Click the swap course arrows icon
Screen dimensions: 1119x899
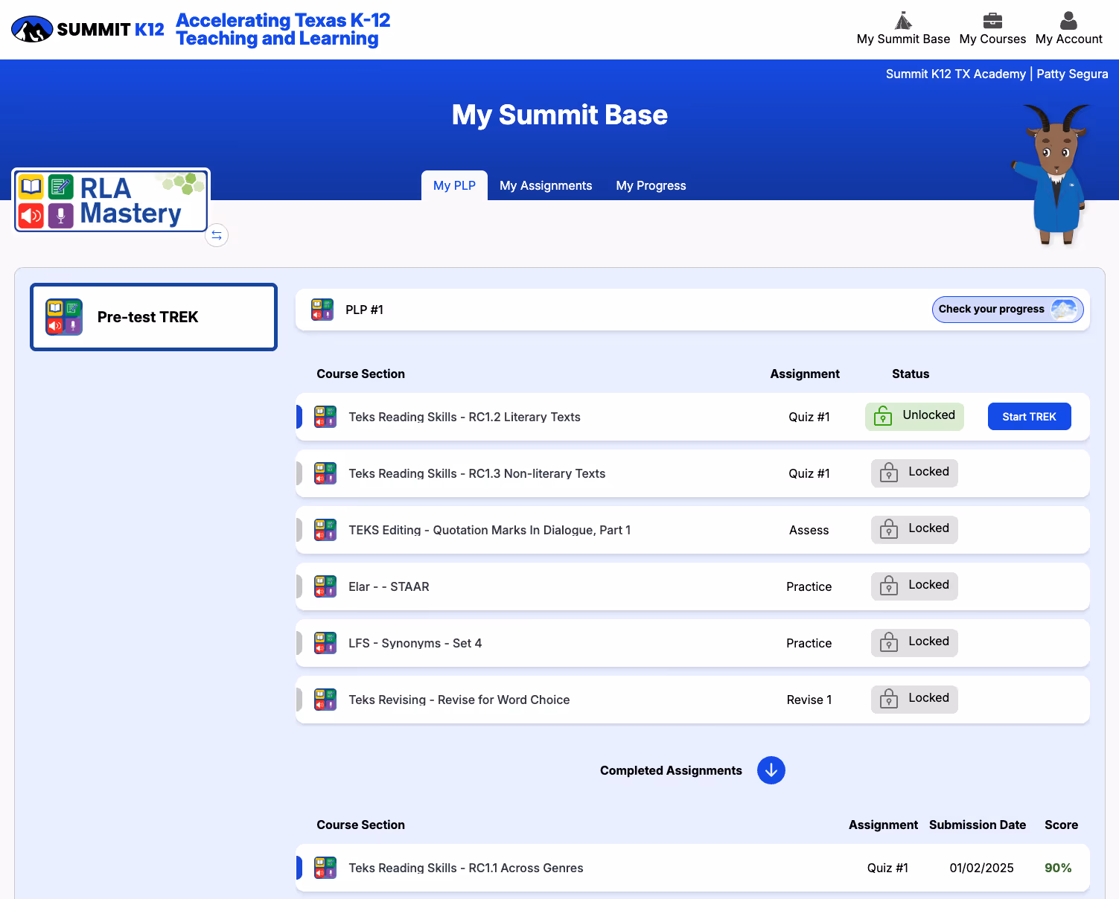[217, 235]
